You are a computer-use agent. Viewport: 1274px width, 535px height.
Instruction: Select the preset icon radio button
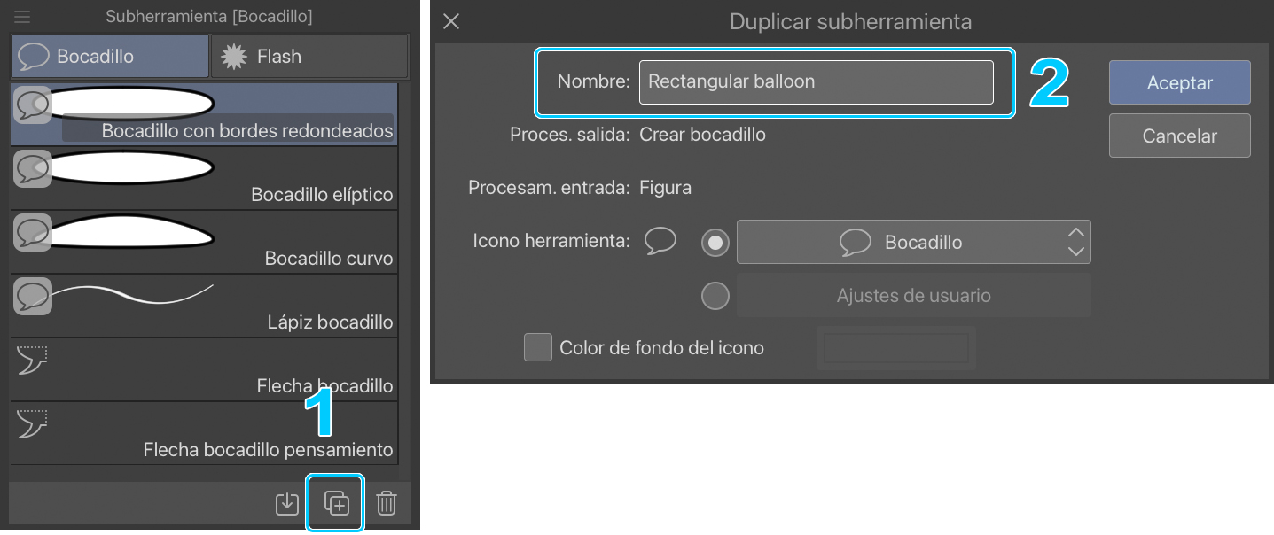(x=715, y=242)
